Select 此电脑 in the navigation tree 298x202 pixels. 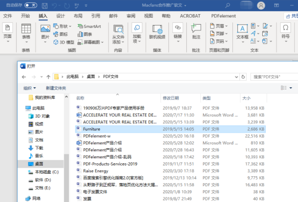click(x=35, y=108)
